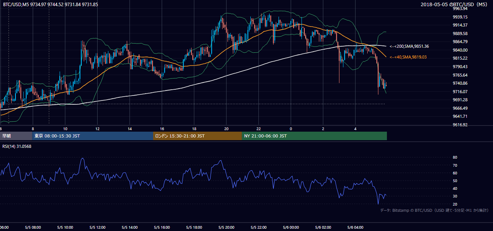This screenshot has height=231, width=493.
Task: Click the 5/5 18:00 date label
Action: click(194, 228)
